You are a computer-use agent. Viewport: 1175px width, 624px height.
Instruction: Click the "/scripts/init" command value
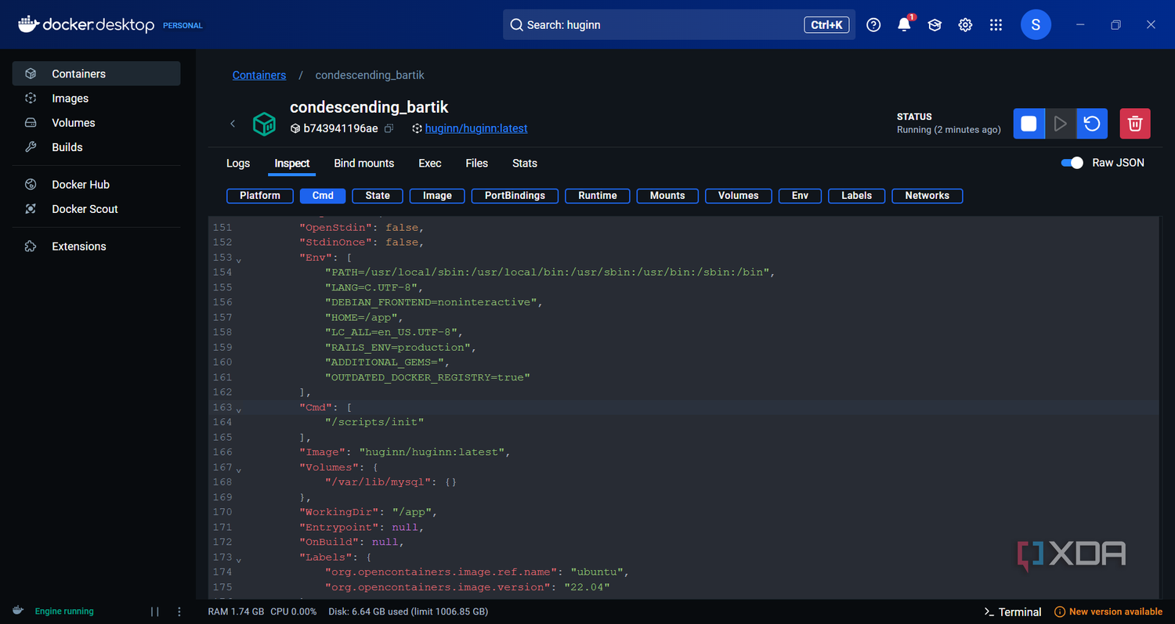point(374,423)
